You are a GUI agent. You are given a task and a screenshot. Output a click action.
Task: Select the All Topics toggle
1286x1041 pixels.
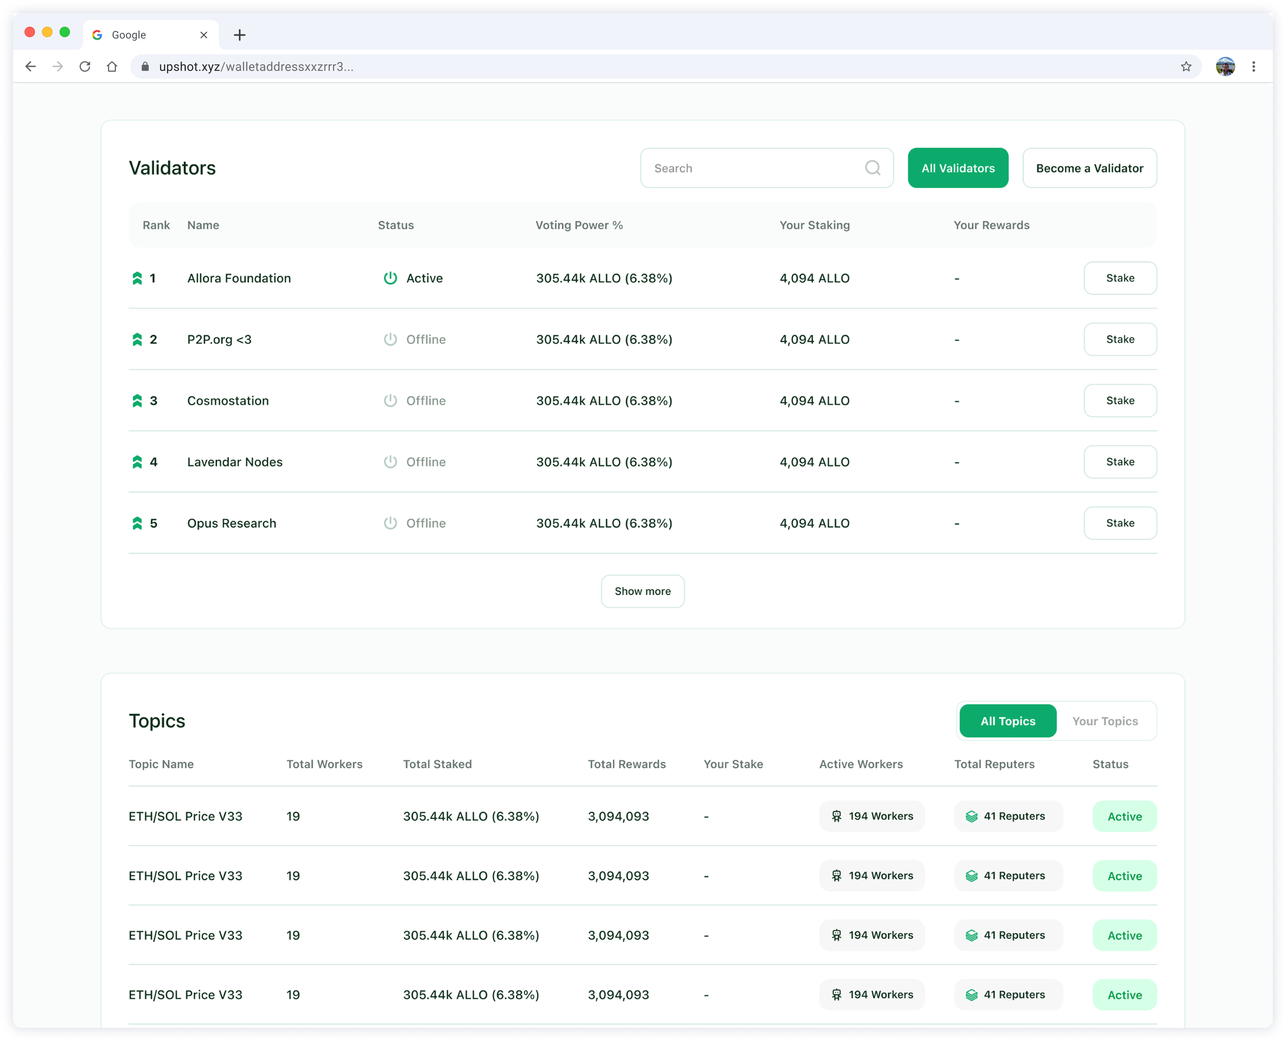click(x=1008, y=721)
